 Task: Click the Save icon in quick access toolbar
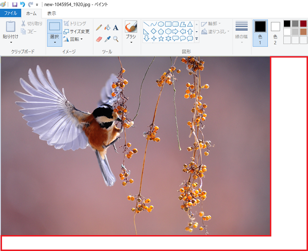click(15, 4)
